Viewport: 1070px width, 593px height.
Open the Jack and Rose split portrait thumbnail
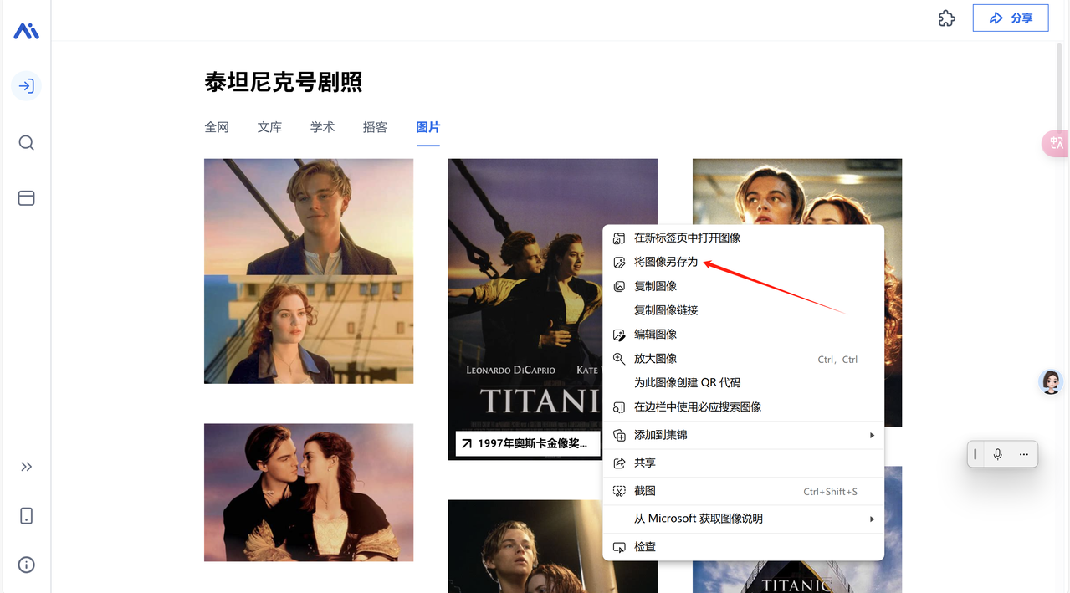[309, 271]
